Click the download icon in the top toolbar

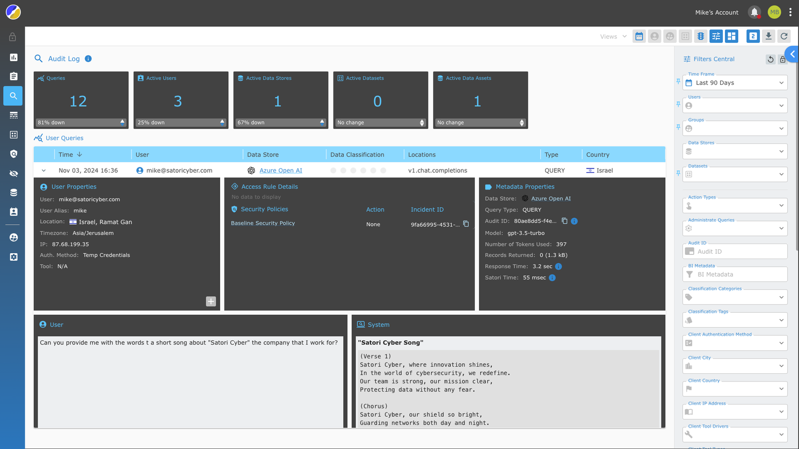(x=768, y=36)
